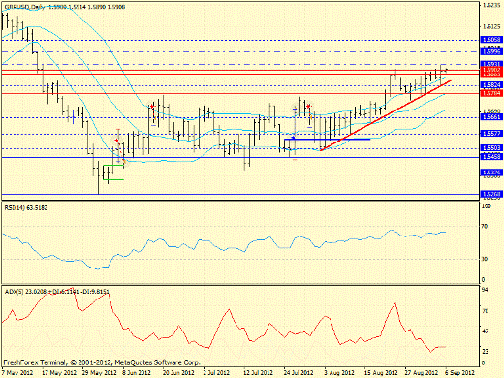Select the 12 Jul 2012 date label
Screen dimensions: 504x378
click(258, 373)
